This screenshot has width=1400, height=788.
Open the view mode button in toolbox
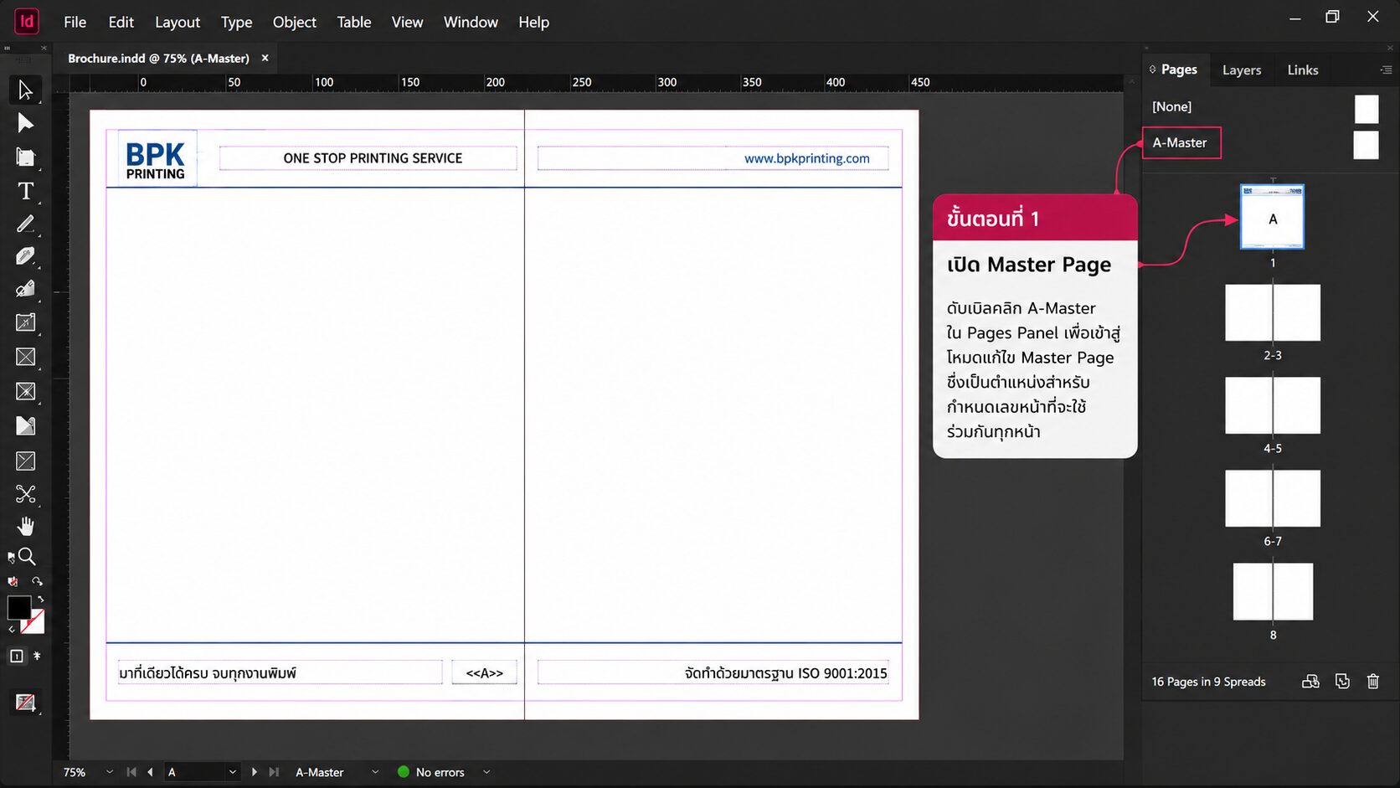(25, 703)
